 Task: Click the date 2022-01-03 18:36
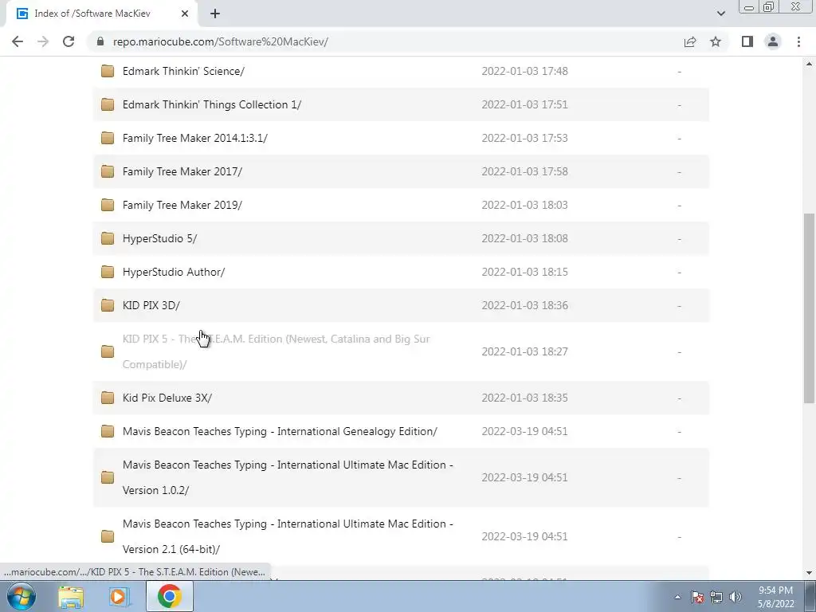[x=524, y=305]
